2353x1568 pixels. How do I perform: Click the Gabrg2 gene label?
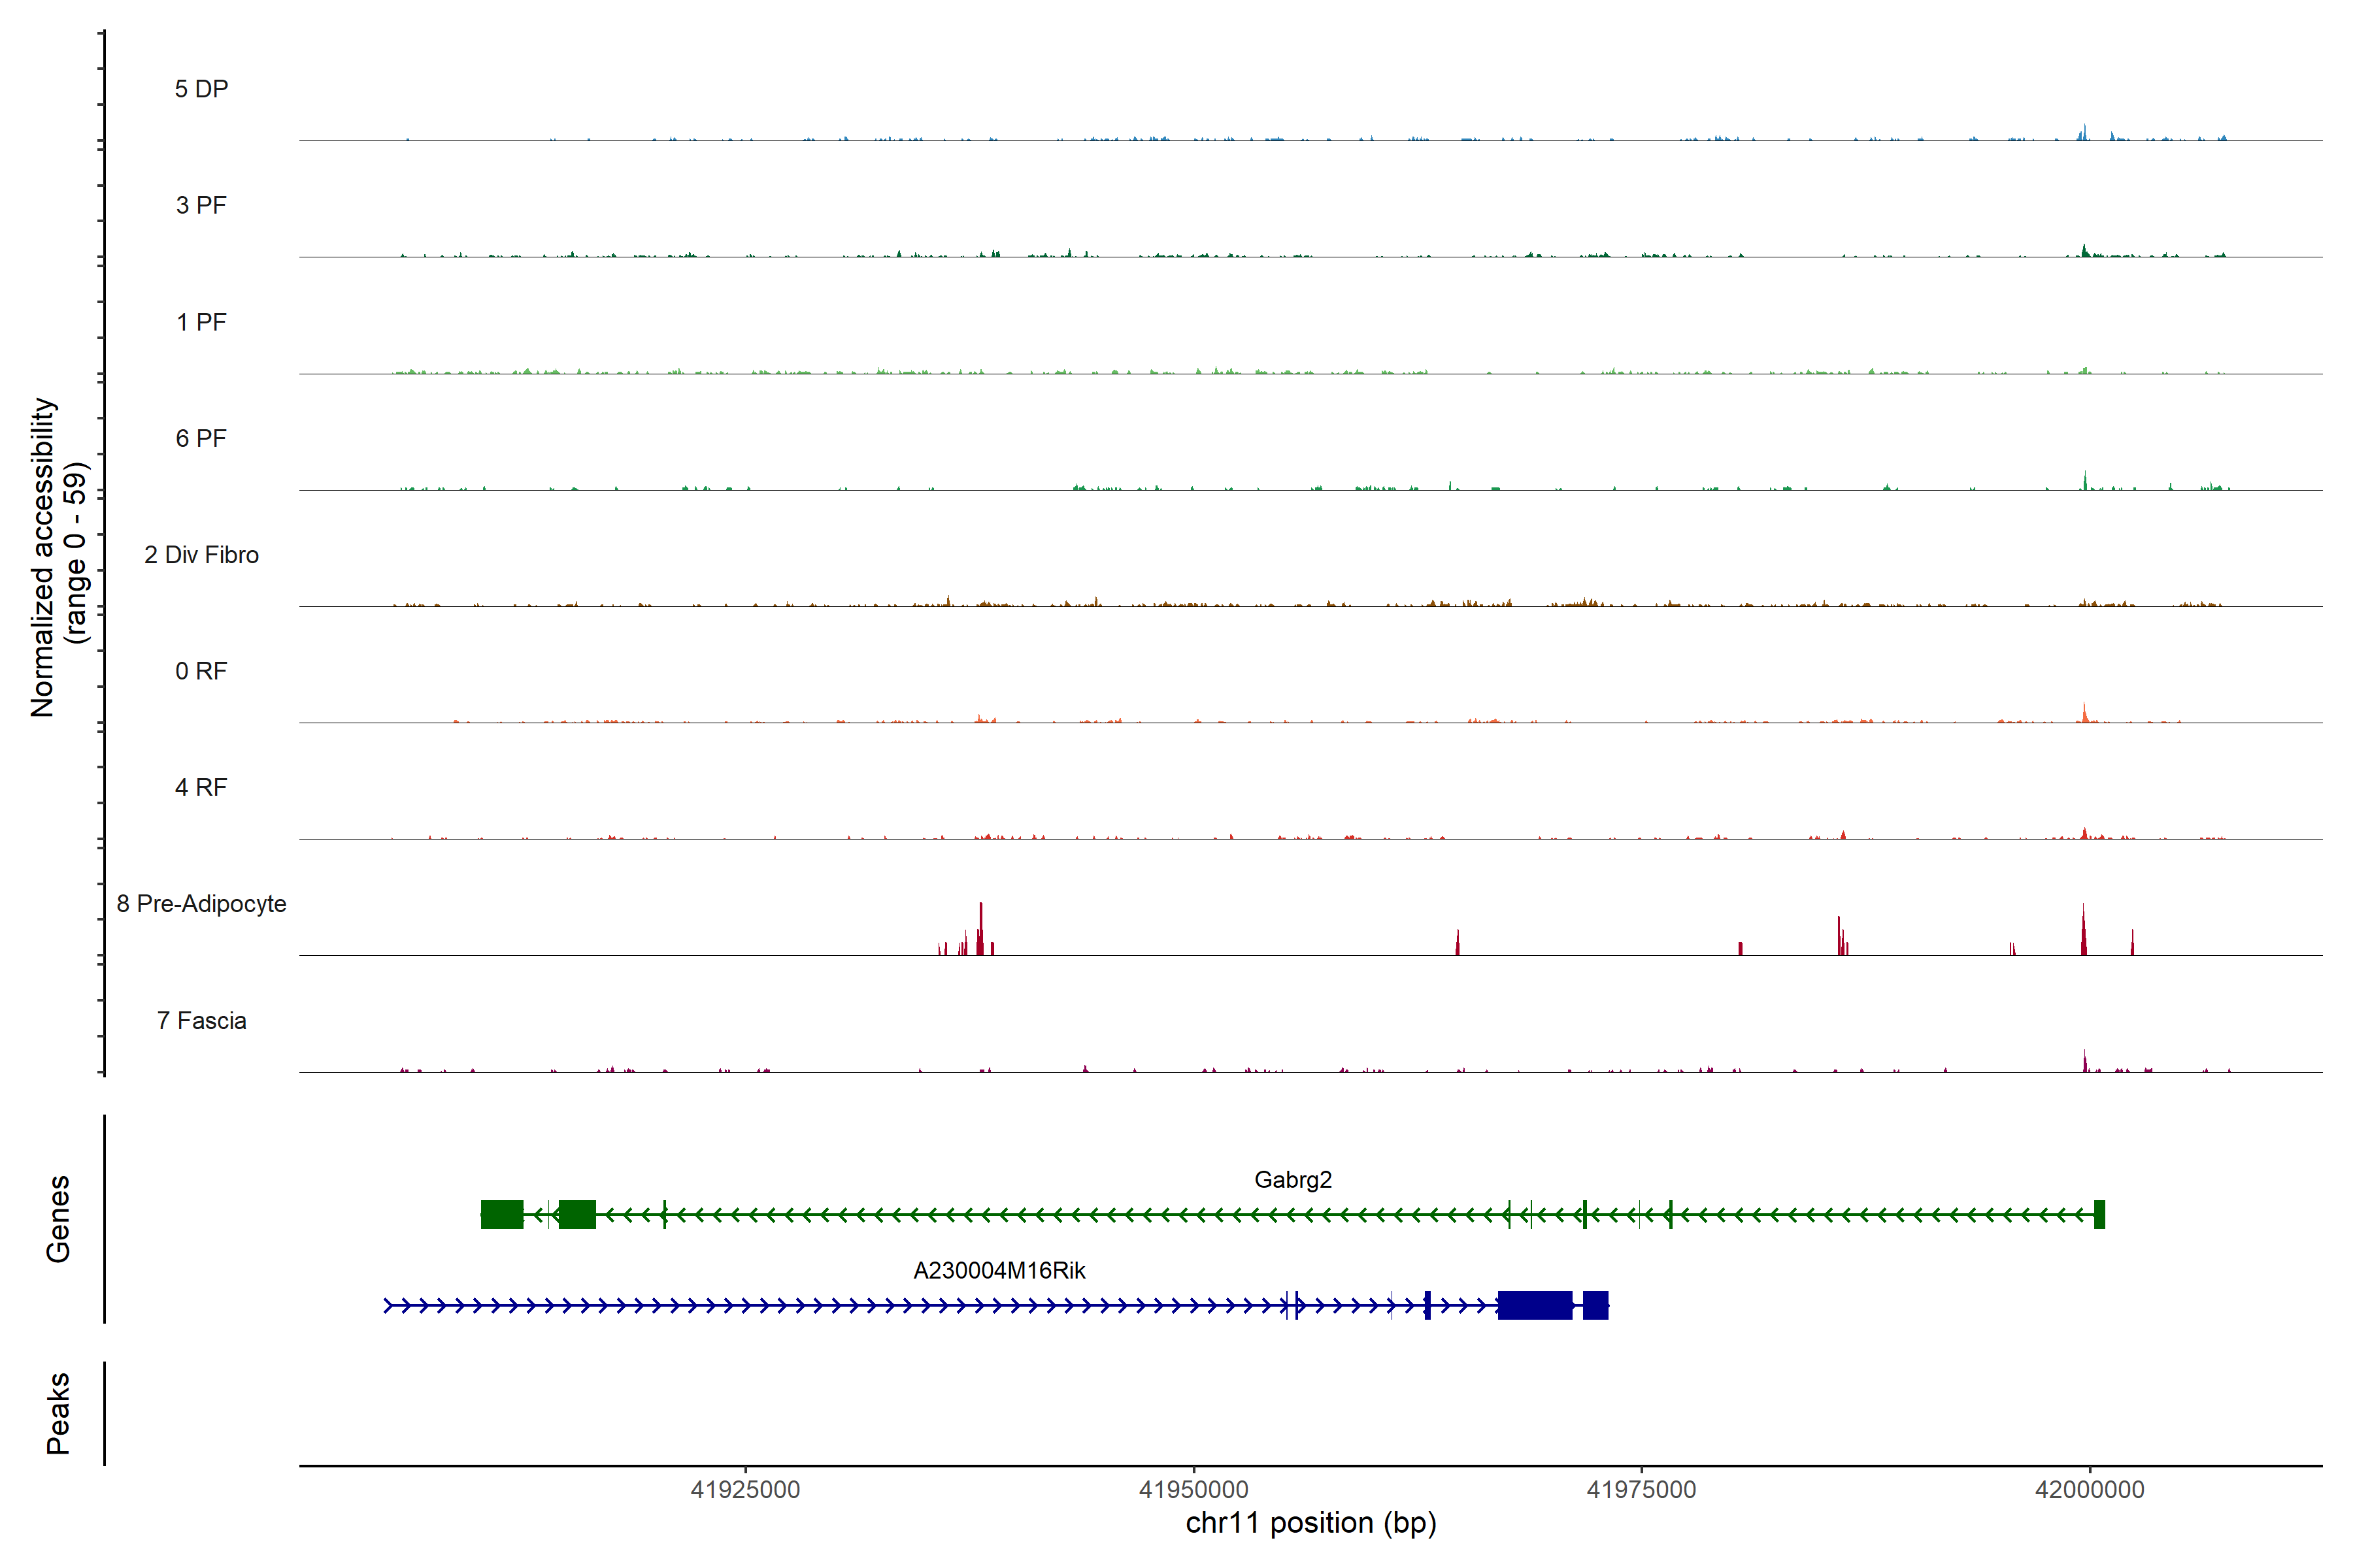coord(1293,1180)
